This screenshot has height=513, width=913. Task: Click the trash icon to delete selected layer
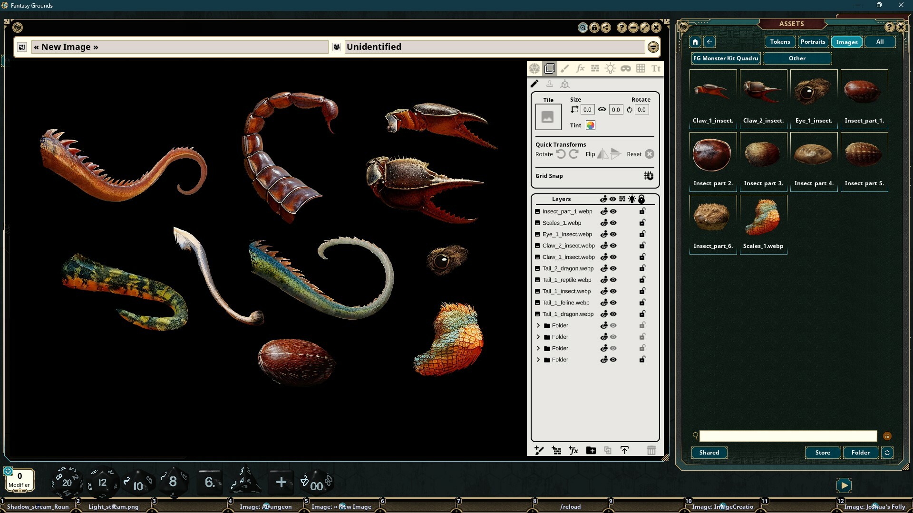(x=651, y=450)
